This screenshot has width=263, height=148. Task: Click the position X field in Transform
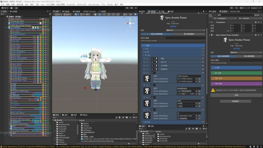click(236, 25)
